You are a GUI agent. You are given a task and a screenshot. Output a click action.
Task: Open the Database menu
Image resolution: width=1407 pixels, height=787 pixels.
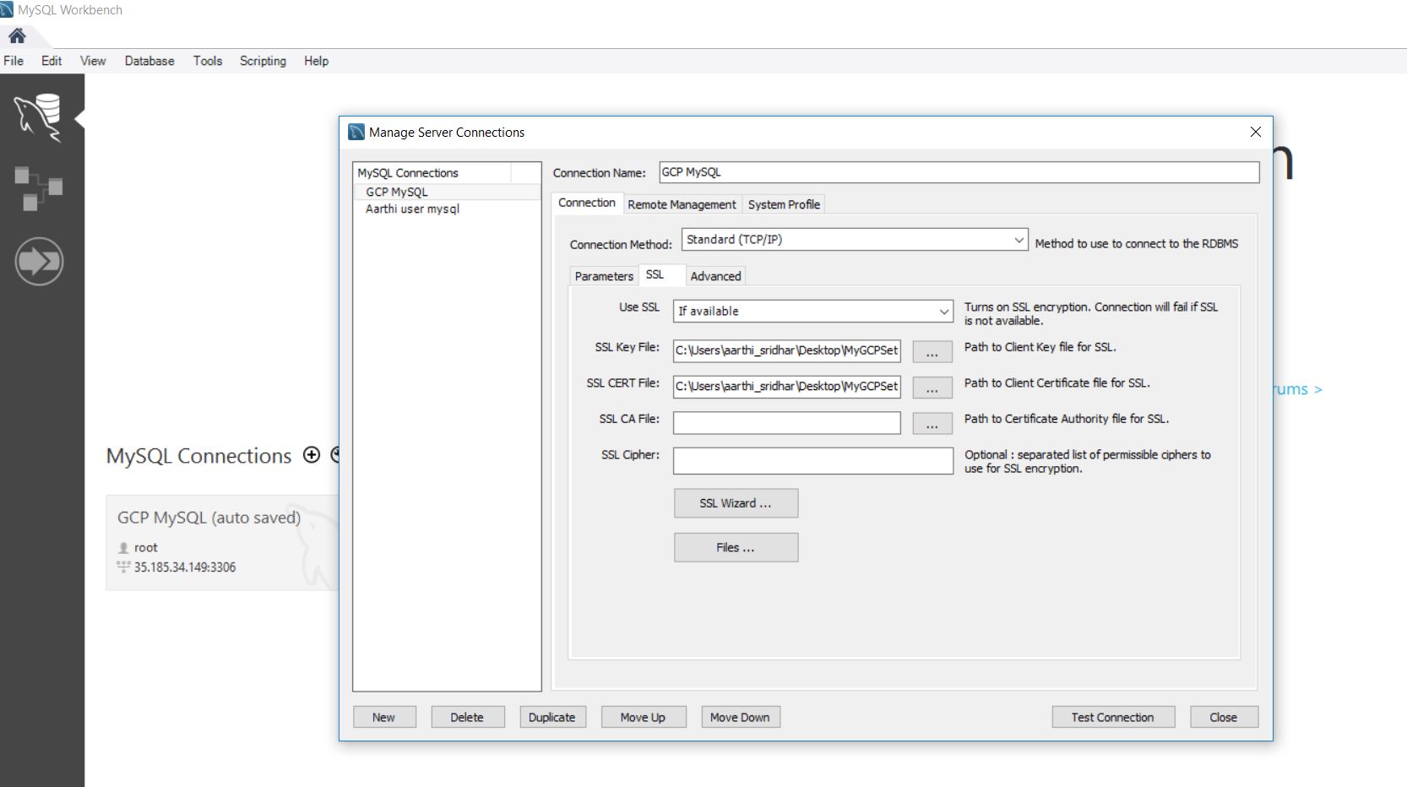click(149, 61)
